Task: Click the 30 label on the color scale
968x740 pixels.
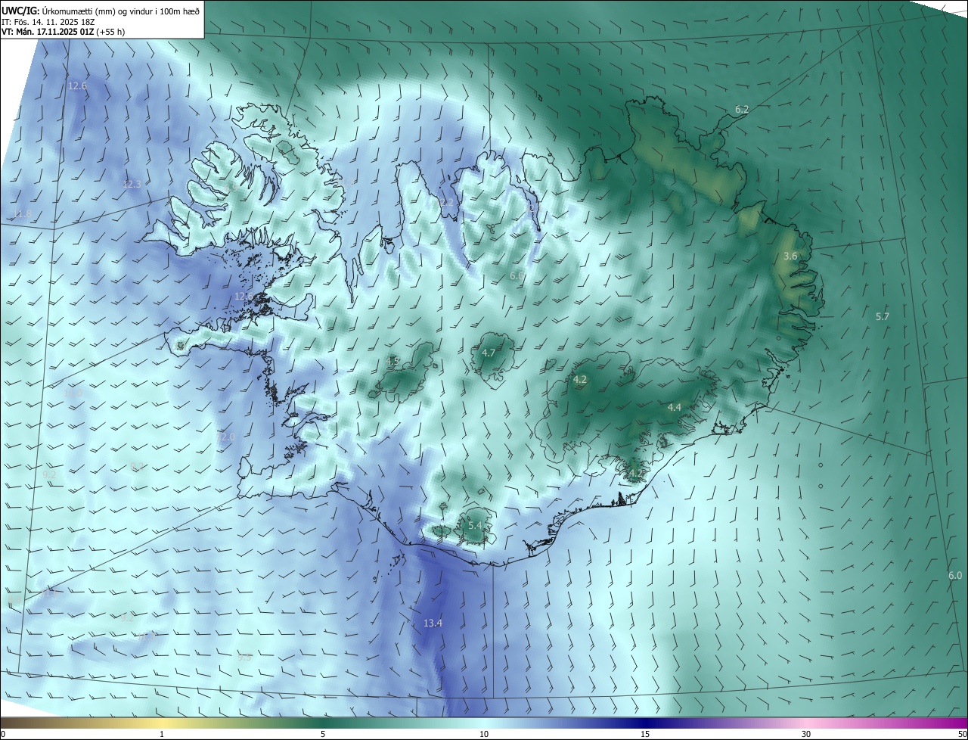Action: tap(806, 734)
